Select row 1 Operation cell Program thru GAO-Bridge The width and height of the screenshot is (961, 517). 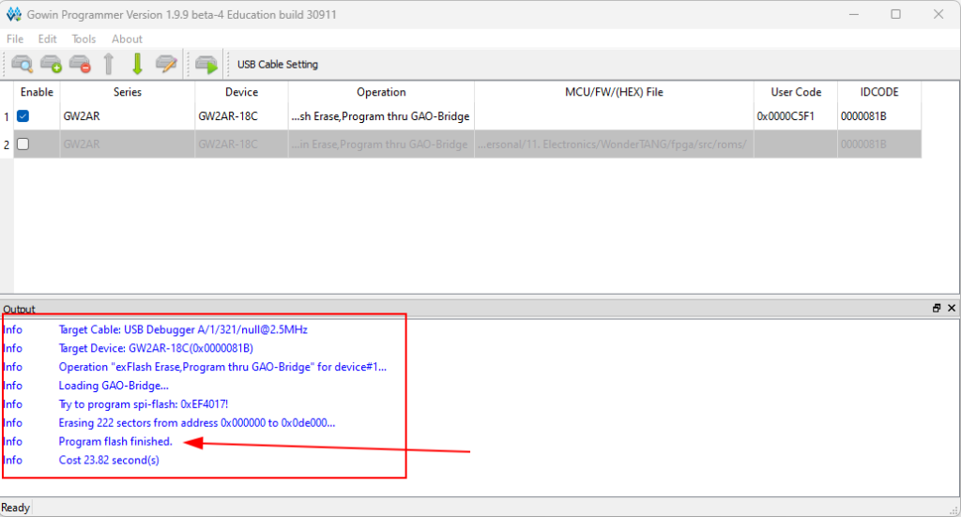pos(381,116)
